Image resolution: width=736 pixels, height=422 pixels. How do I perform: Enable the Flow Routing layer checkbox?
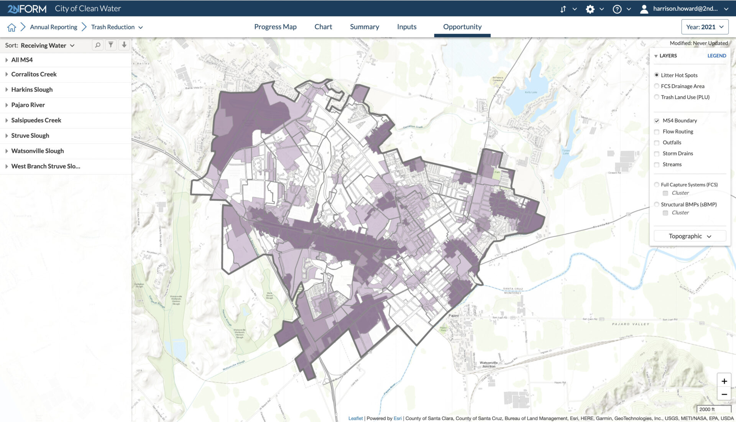click(x=657, y=131)
